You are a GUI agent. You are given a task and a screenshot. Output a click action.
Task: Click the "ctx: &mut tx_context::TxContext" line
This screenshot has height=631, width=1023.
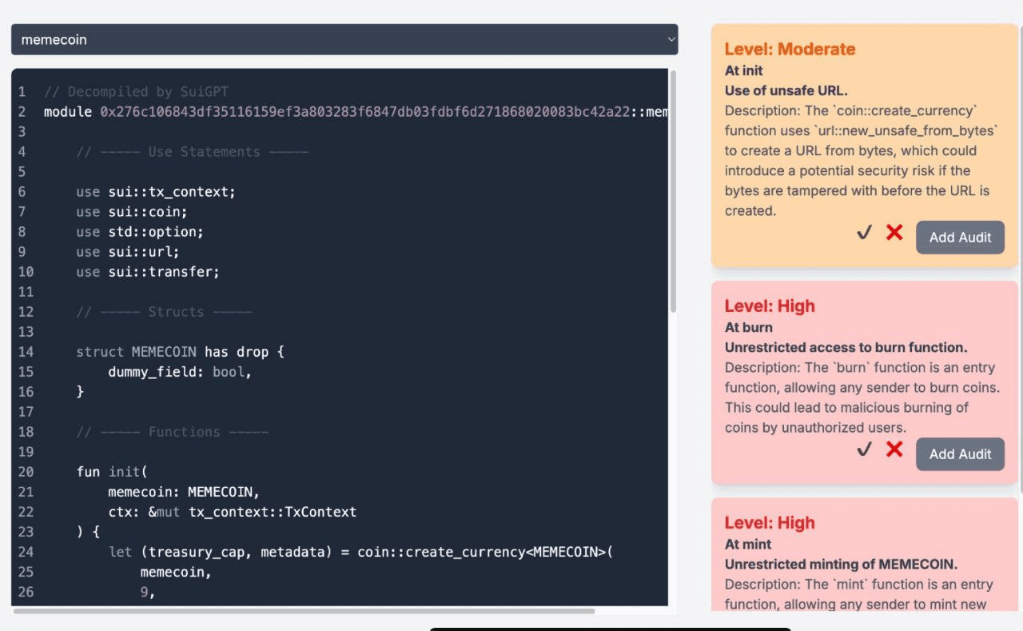click(233, 512)
